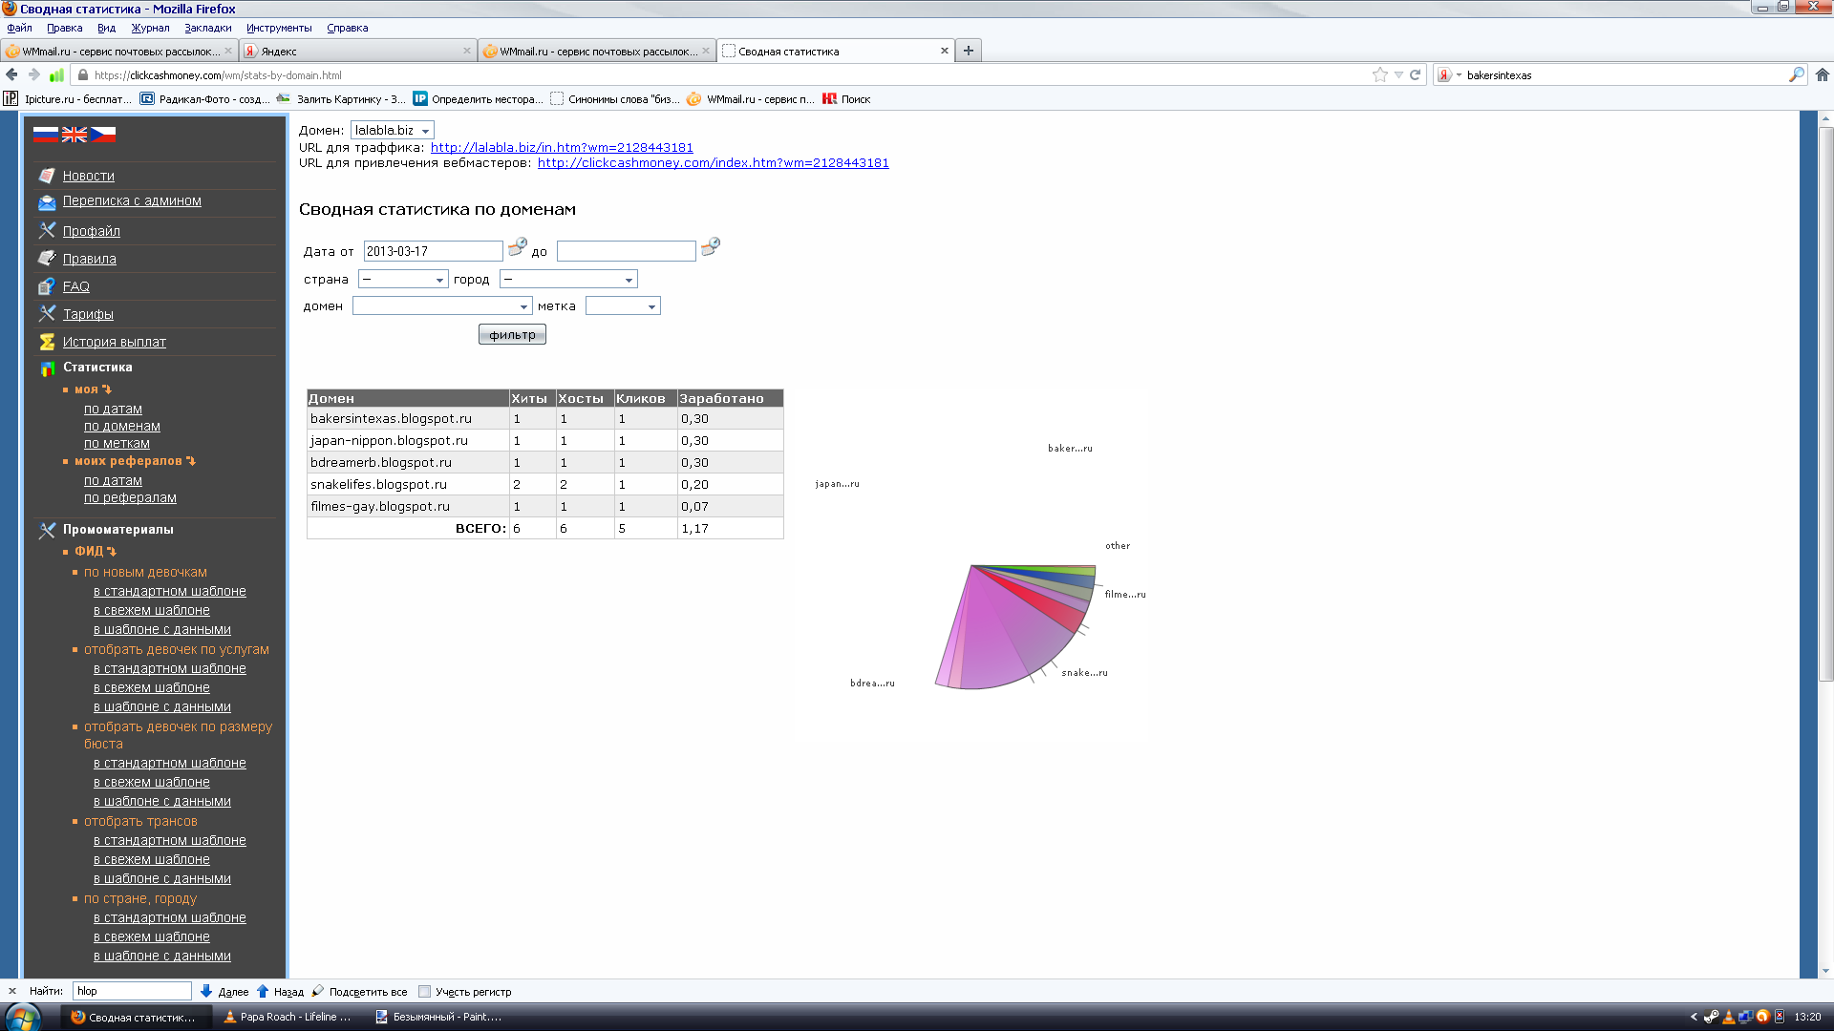Close the find bar with X icon
1834x1031 pixels.
pos(12,991)
